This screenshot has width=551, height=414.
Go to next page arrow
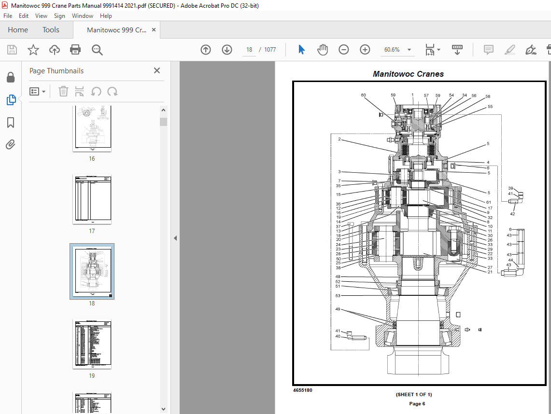click(227, 50)
